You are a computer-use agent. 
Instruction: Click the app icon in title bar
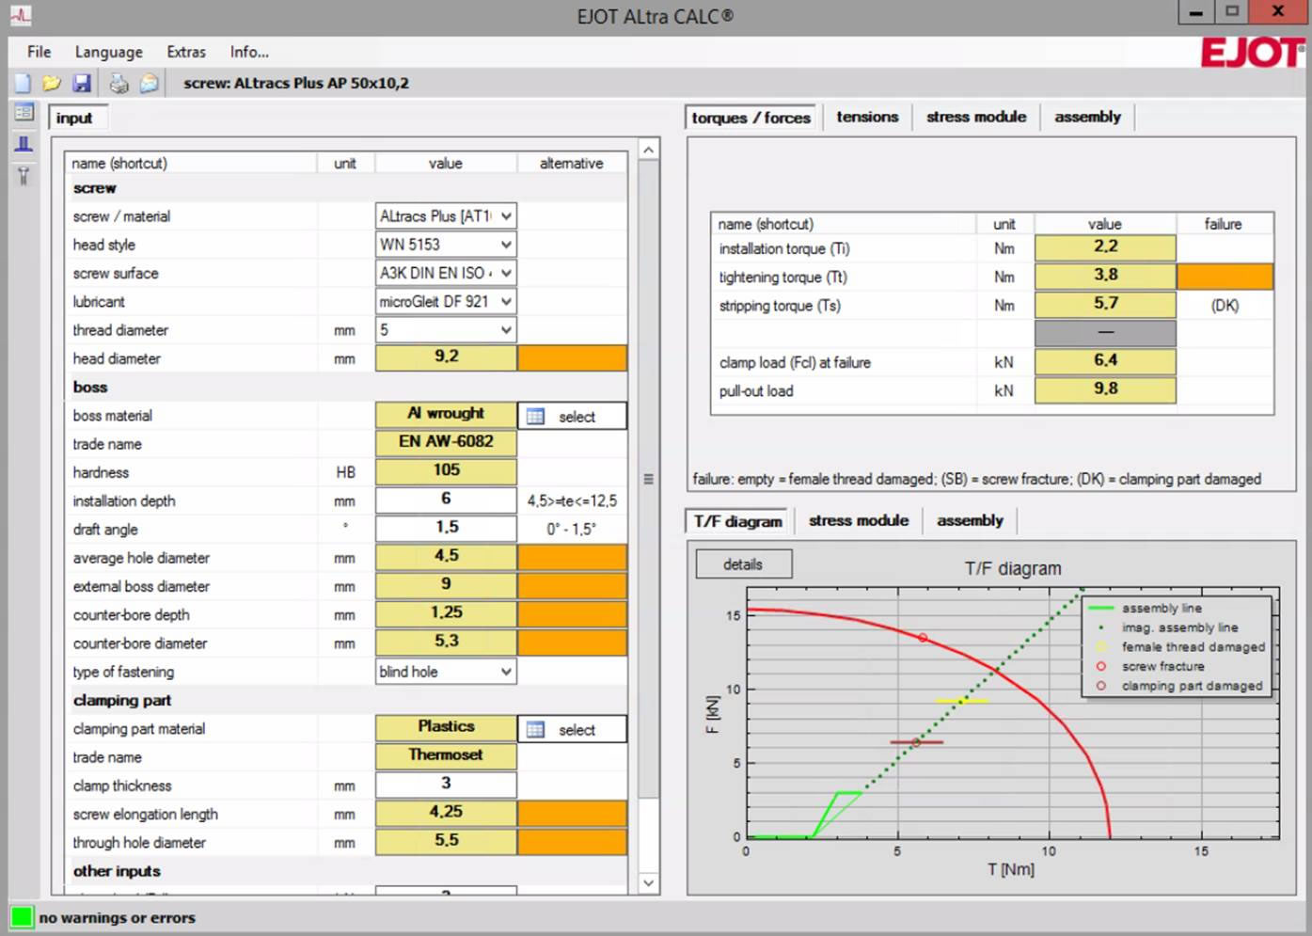point(20,15)
